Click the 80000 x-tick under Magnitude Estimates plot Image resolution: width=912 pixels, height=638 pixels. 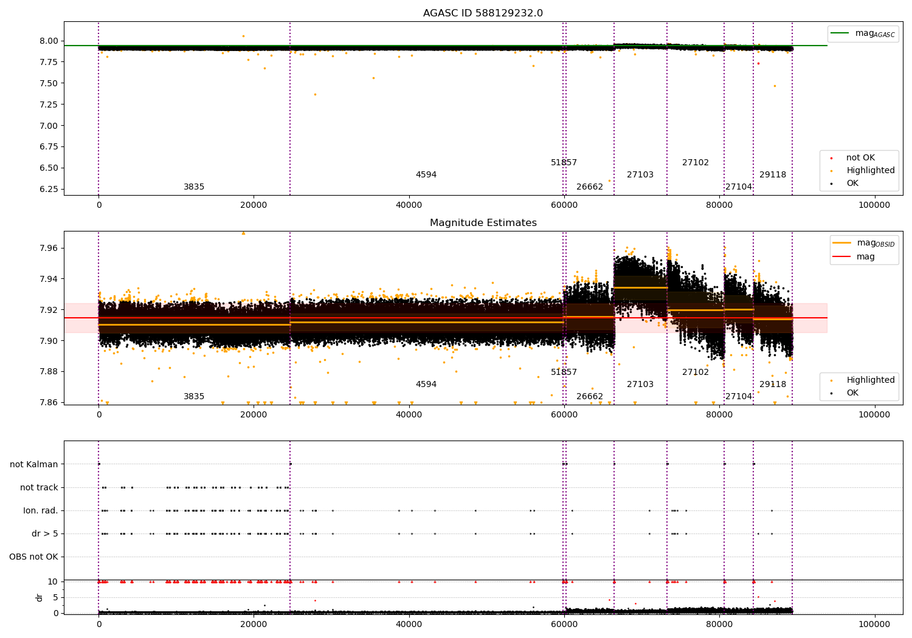[x=719, y=415]
